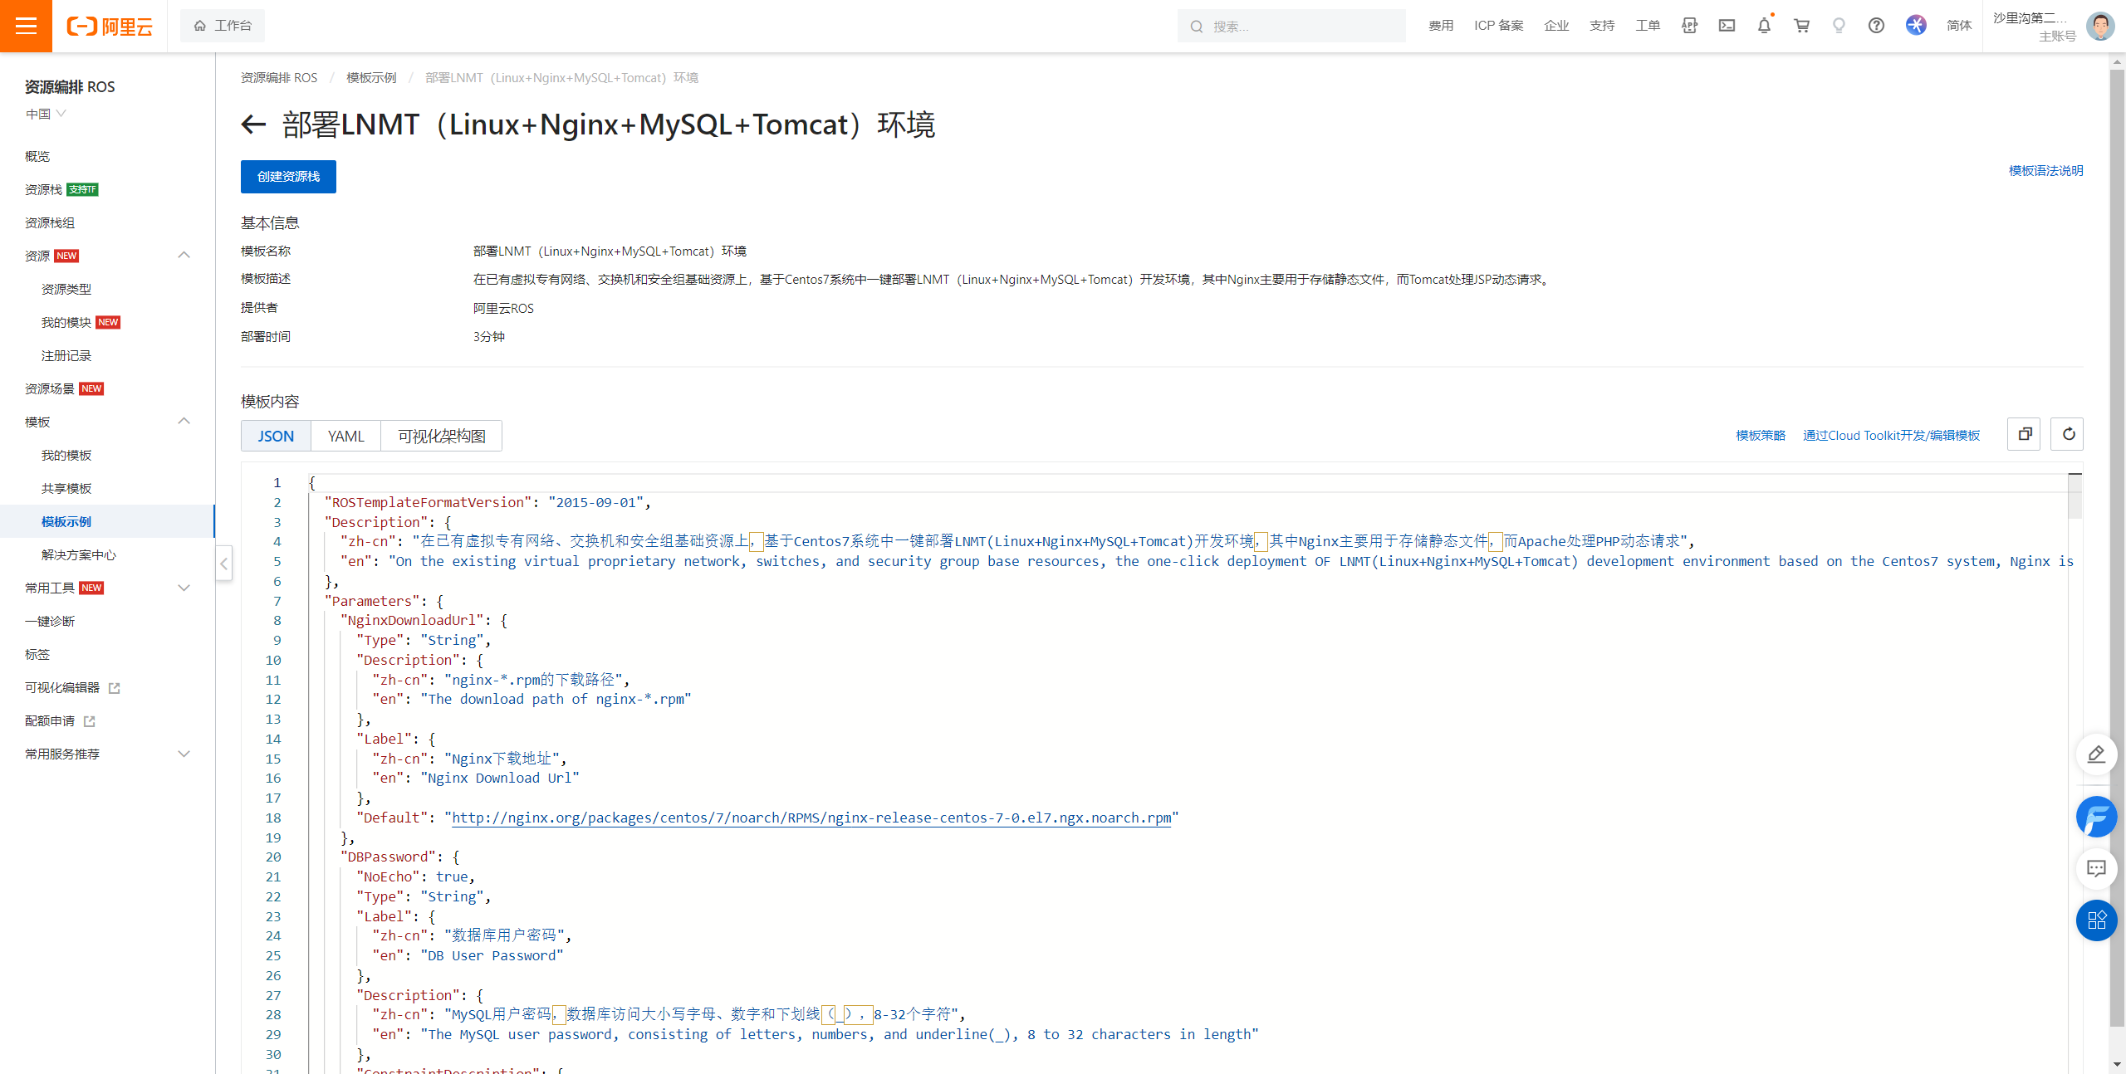The width and height of the screenshot is (2126, 1074).
Task: Open the 模板语法说明 link
Action: click(2045, 171)
